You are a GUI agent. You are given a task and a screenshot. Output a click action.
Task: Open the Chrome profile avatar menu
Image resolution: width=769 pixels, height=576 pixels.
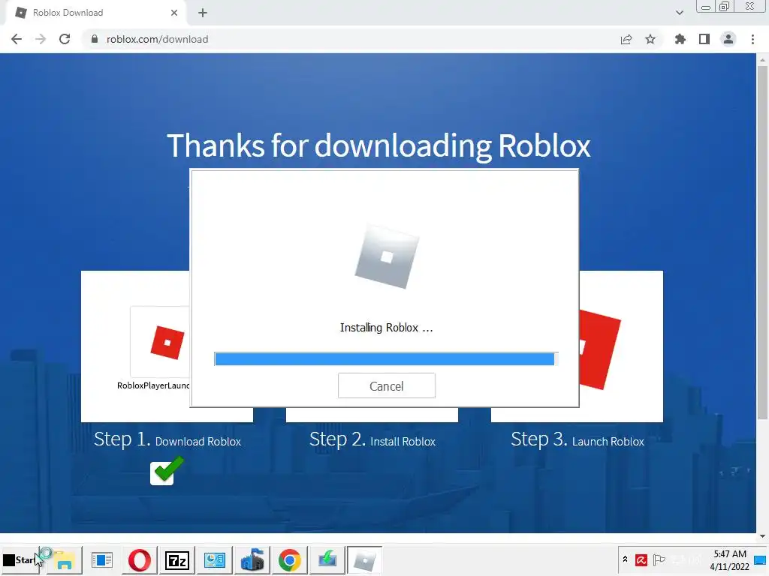pos(728,39)
